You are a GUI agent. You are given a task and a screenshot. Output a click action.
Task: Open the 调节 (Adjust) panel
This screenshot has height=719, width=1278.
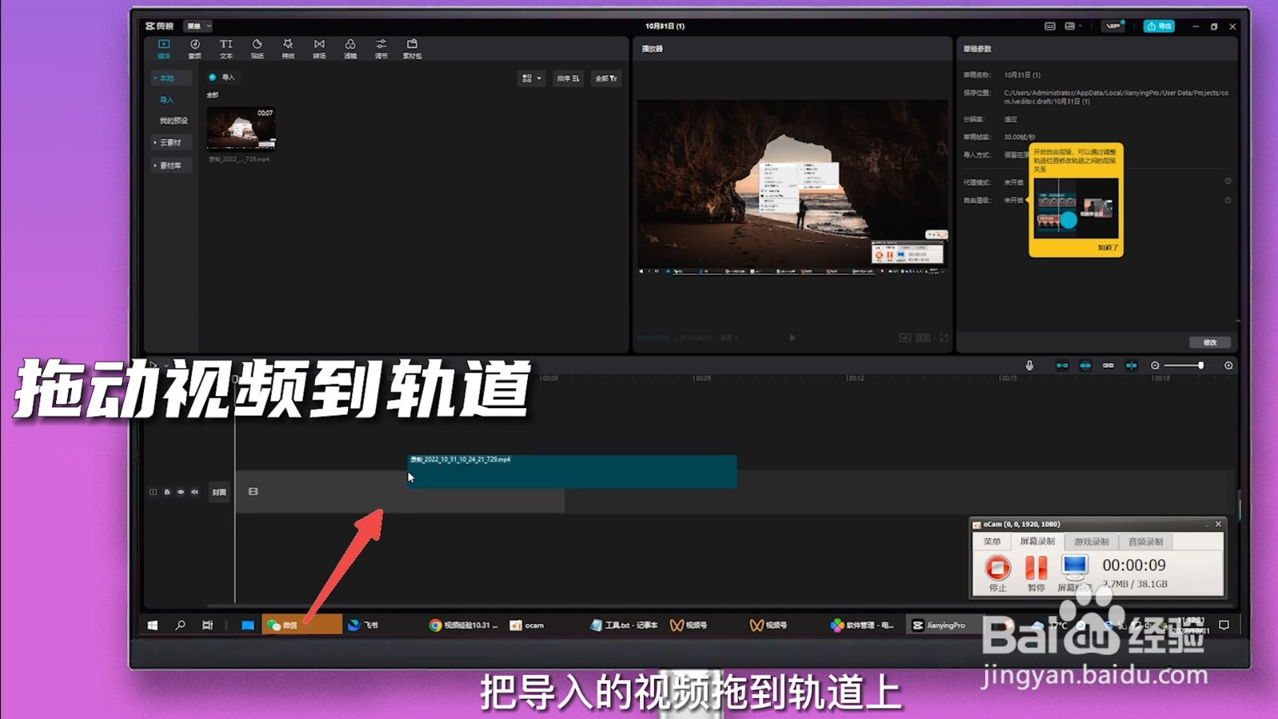[x=380, y=48]
